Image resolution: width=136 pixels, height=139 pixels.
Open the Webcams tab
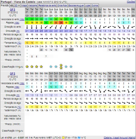32,6
